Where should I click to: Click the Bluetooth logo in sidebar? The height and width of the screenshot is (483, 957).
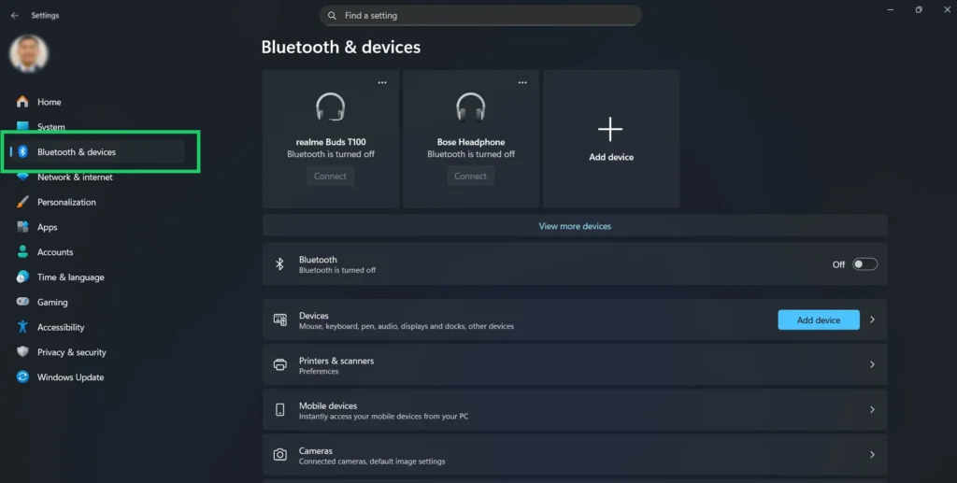tap(22, 151)
